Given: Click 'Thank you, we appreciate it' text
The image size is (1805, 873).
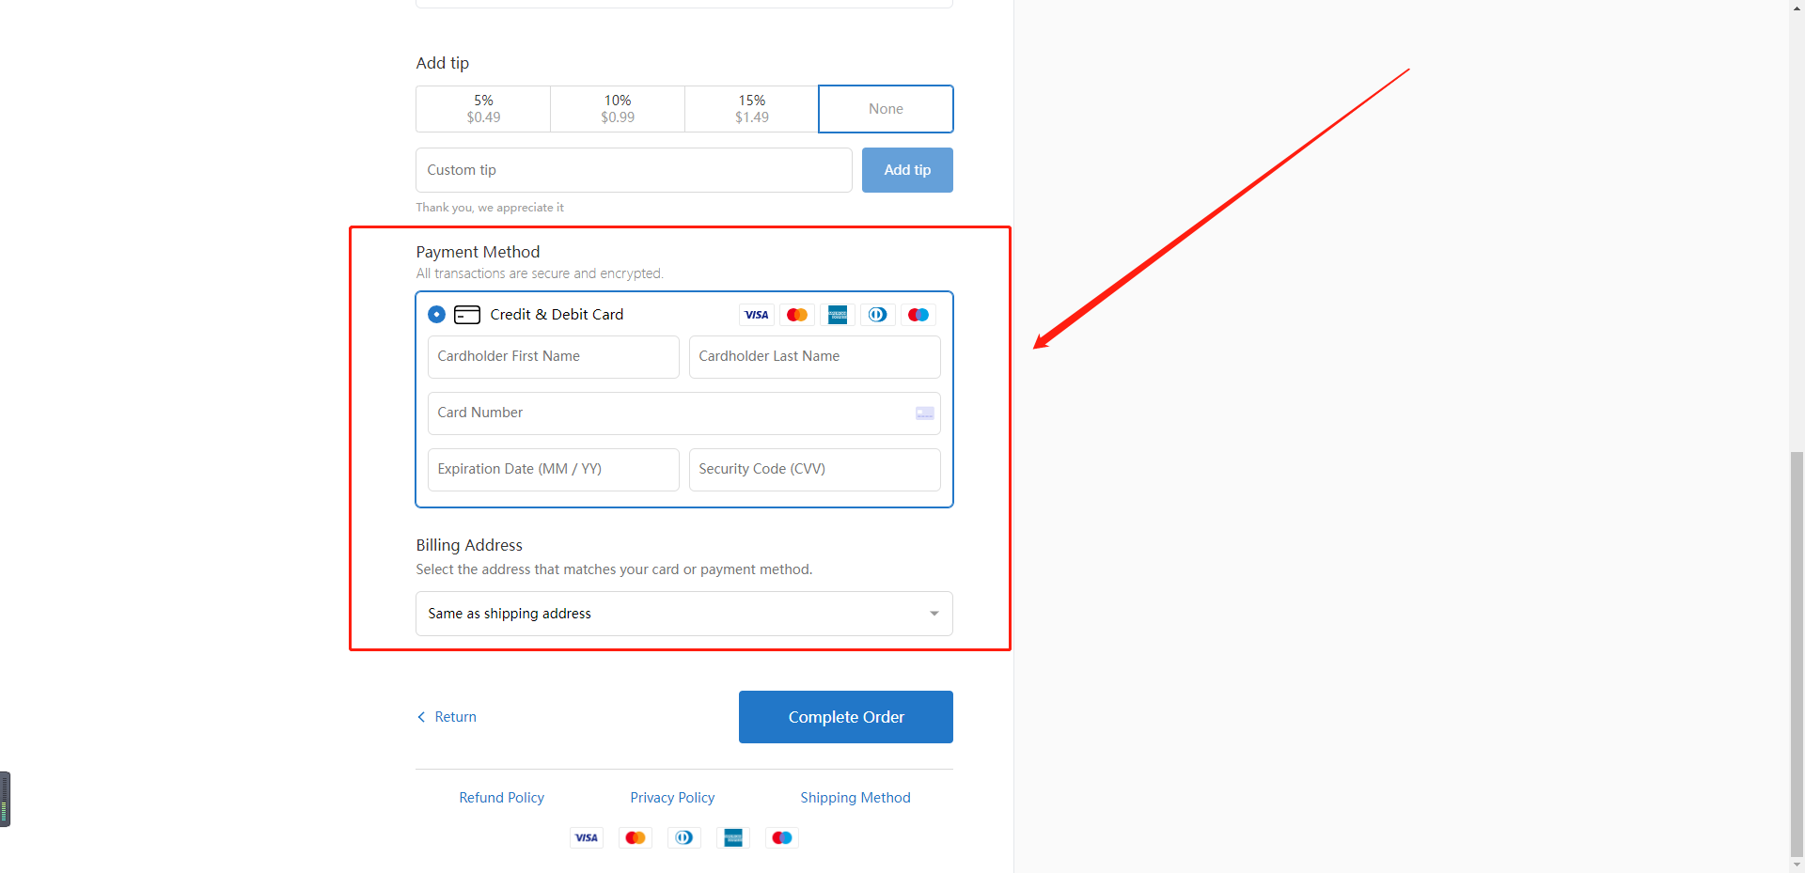Looking at the screenshot, I should pyautogui.click(x=490, y=208).
